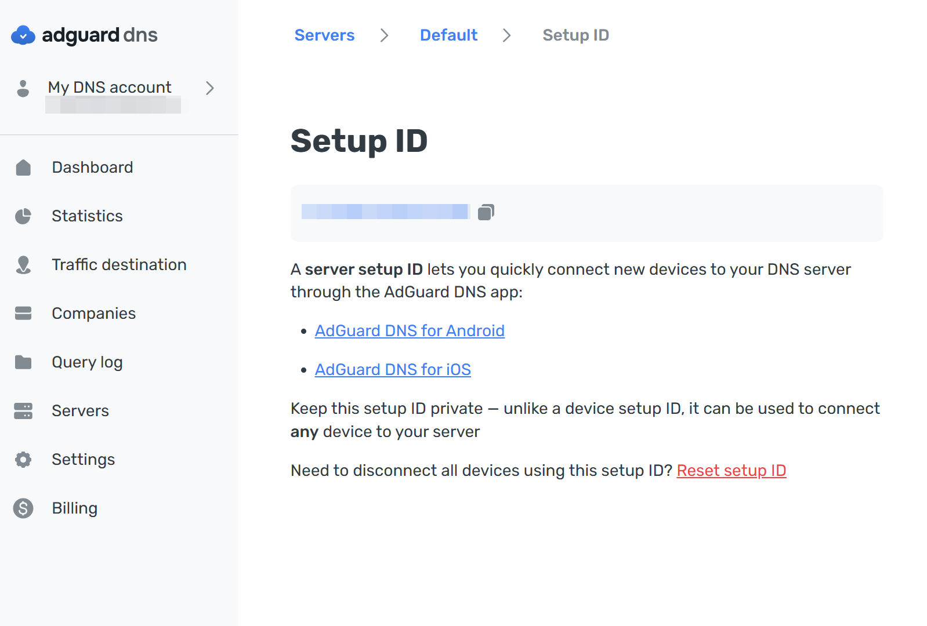Open Settings from sidebar
Image resolution: width=927 pixels, height=626 pixels.
tap(83, 460)
